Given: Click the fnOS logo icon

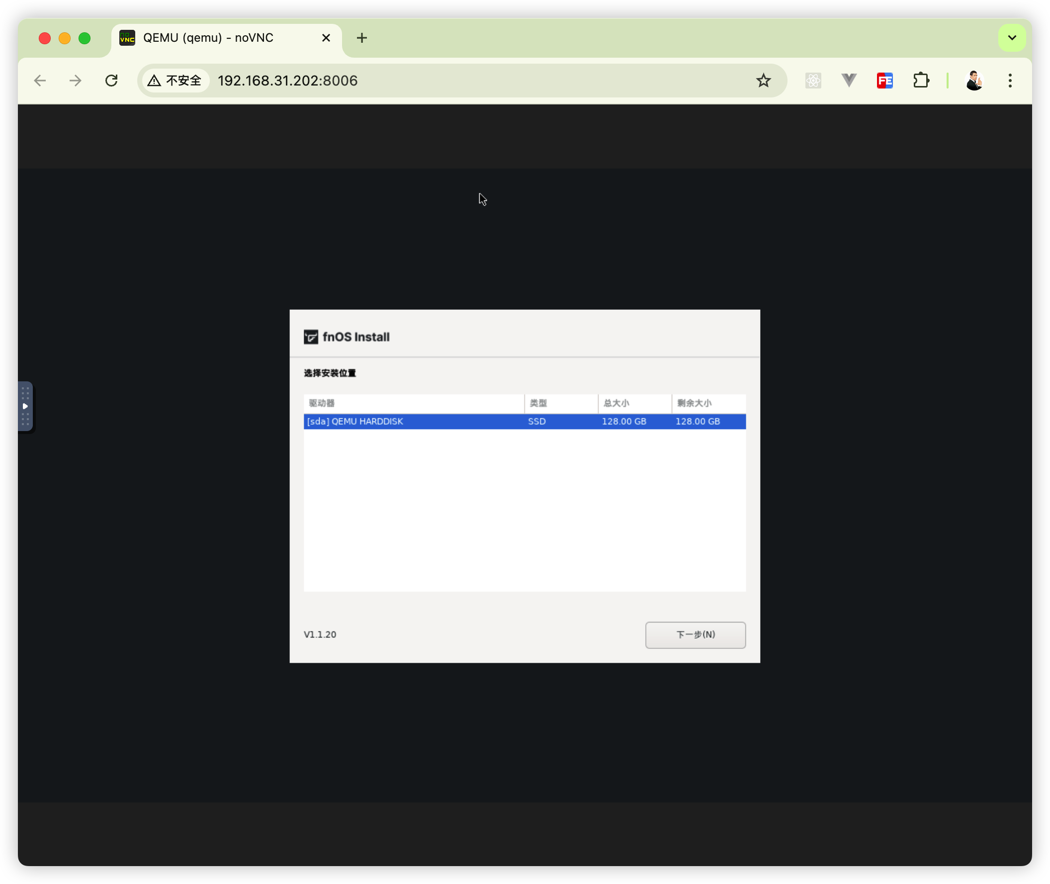Looking at the screenshot, I should click(x=311, y=337).
